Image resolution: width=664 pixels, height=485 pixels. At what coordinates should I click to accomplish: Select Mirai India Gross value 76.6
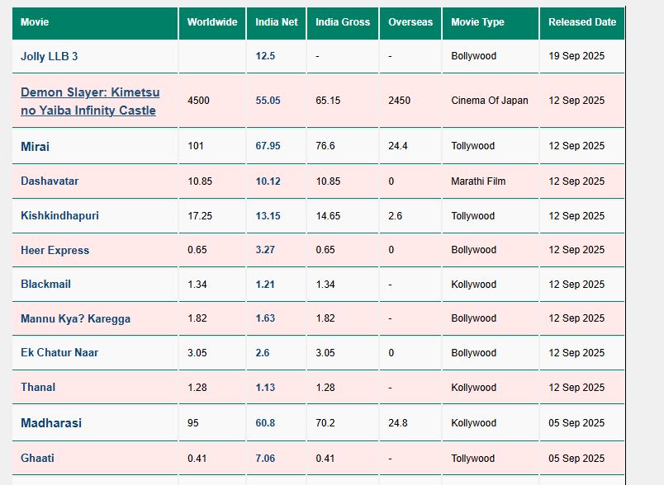point(325,146)
